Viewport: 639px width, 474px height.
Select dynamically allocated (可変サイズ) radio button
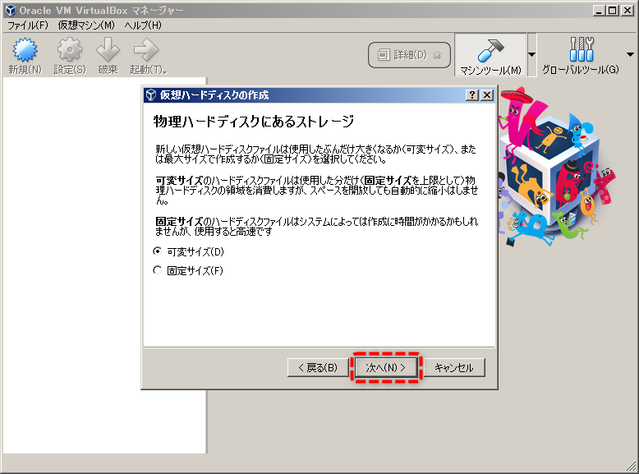click(x=158, y=251)
